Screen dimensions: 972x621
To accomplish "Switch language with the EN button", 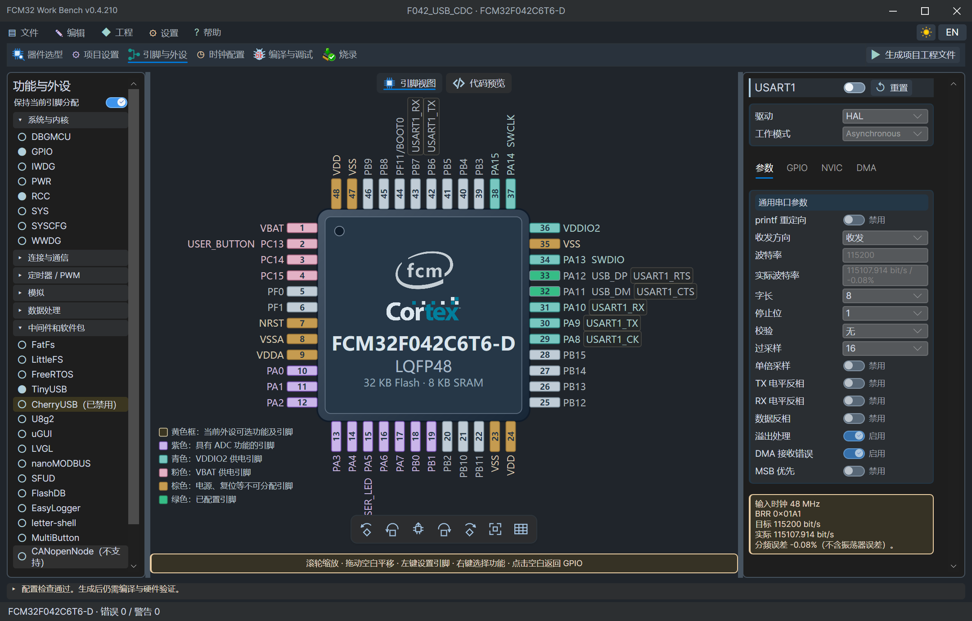I will pos(952,32).
